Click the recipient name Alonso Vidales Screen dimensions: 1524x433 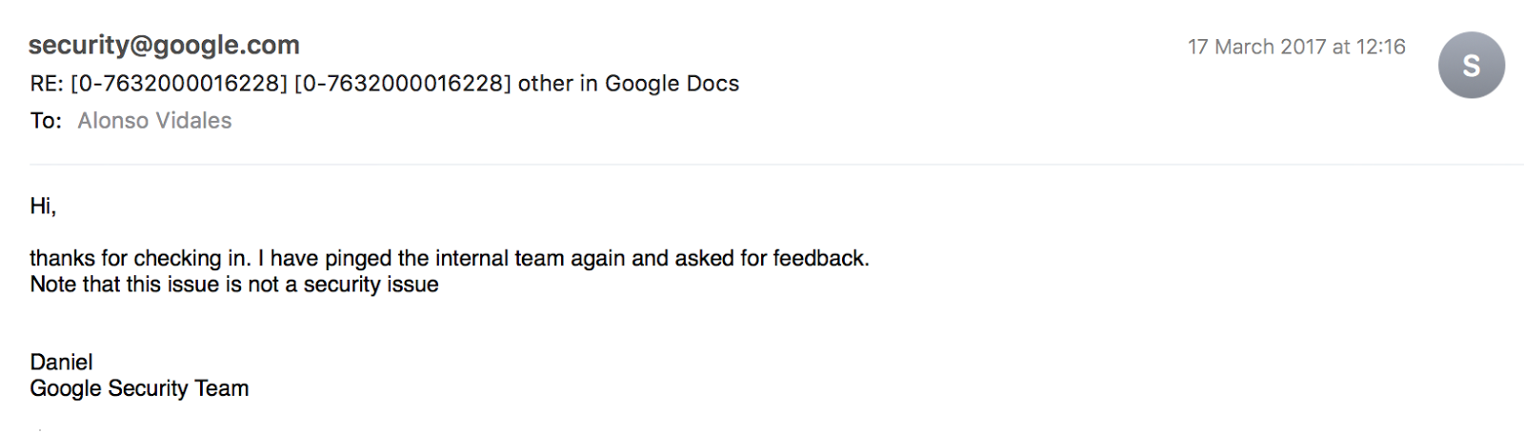click(154, 121)
